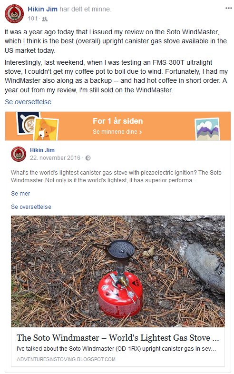Click the 10 t post timestamp
Viewport: 234px width, 374px height.
[x=33, y=19]
